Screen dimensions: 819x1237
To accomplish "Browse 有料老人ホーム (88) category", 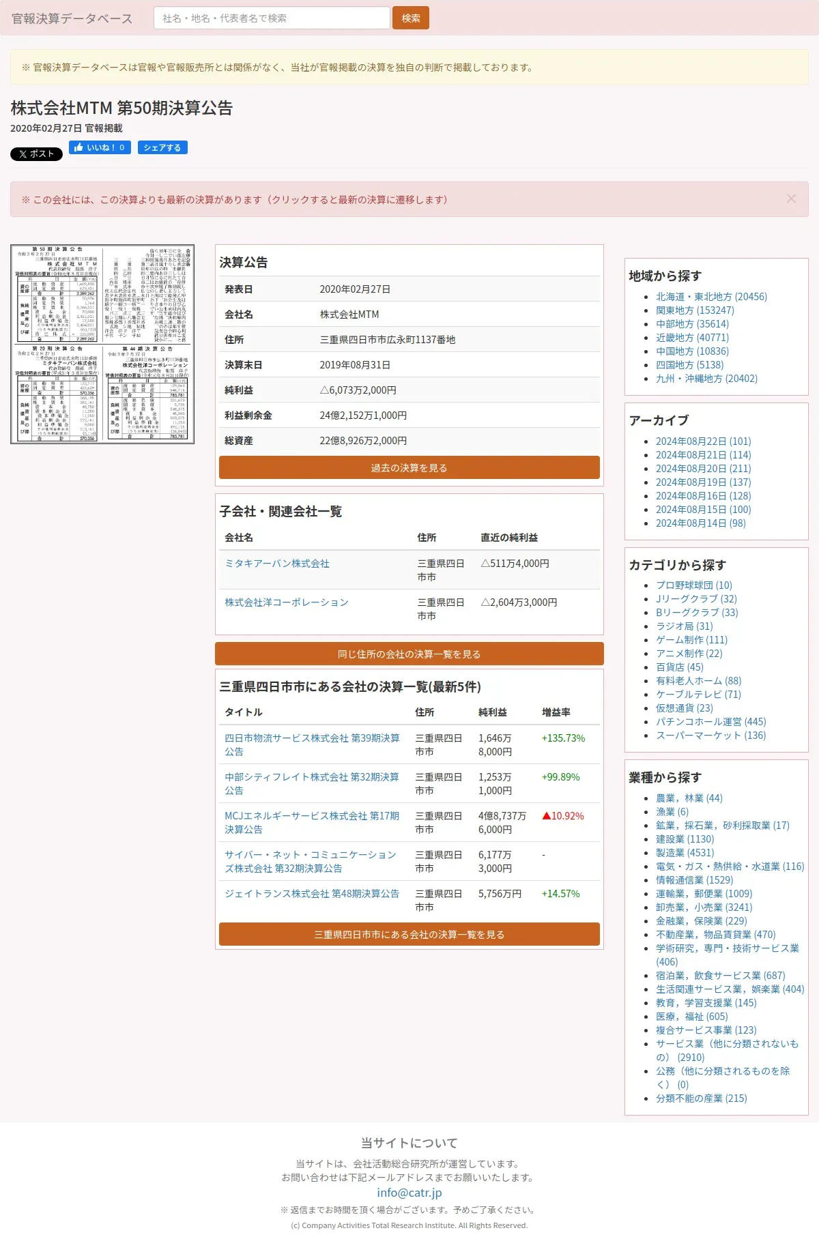I will point(698,681).
